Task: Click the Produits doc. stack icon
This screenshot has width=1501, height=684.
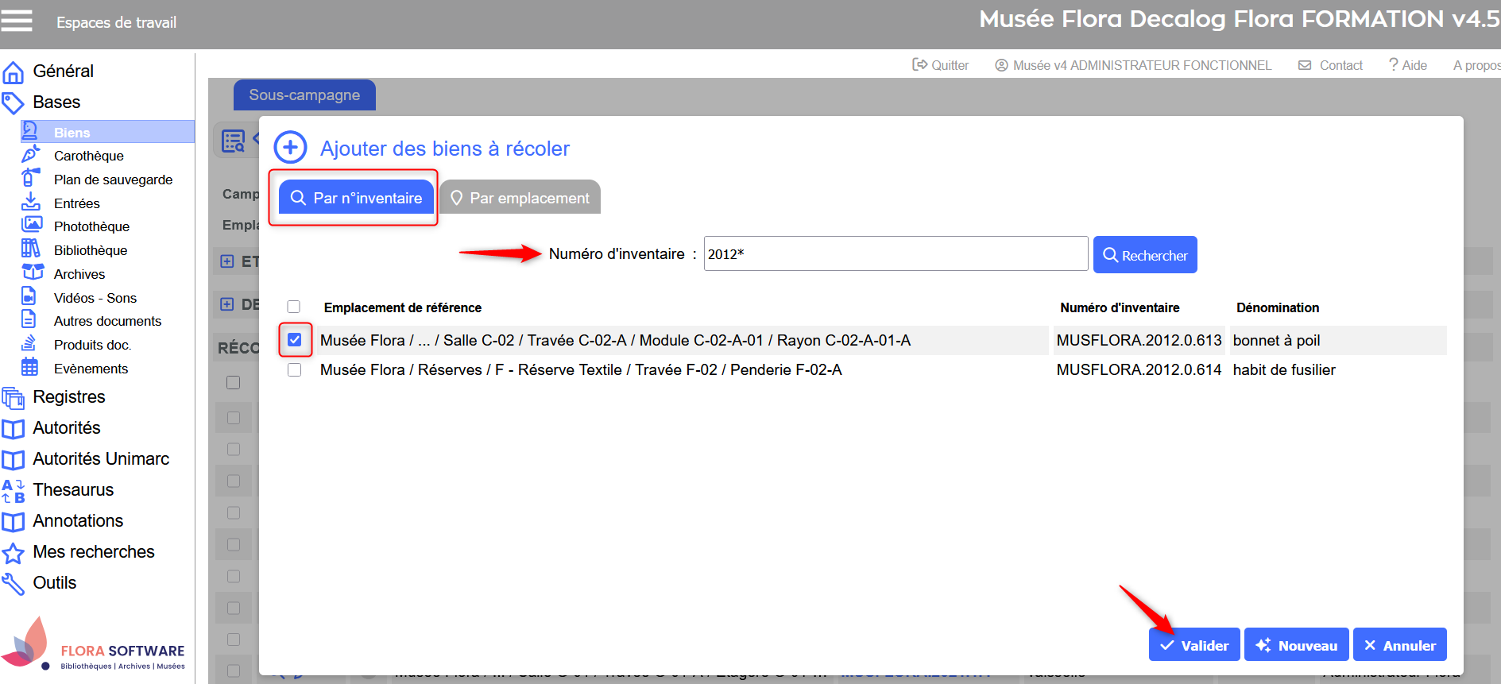Action: tap(29, 343)
